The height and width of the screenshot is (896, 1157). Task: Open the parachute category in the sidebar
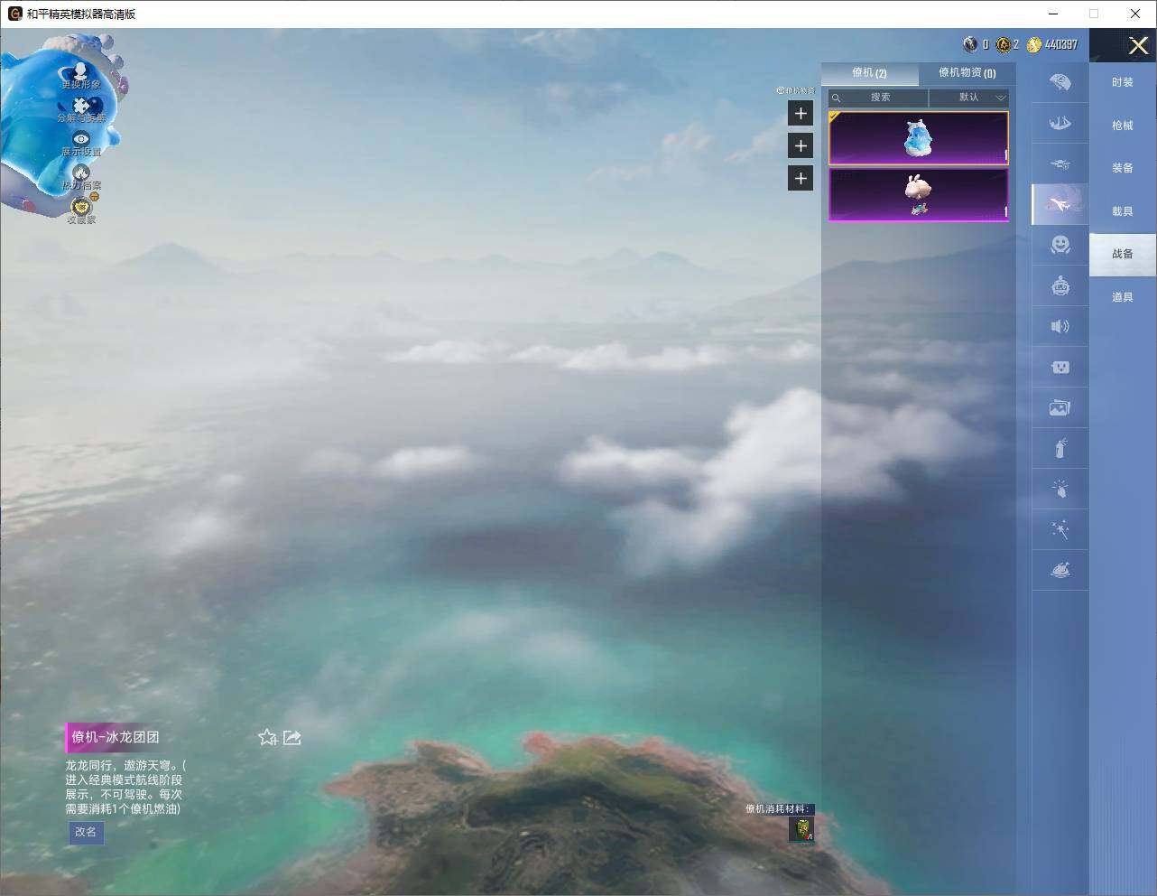pos(1060,82)
